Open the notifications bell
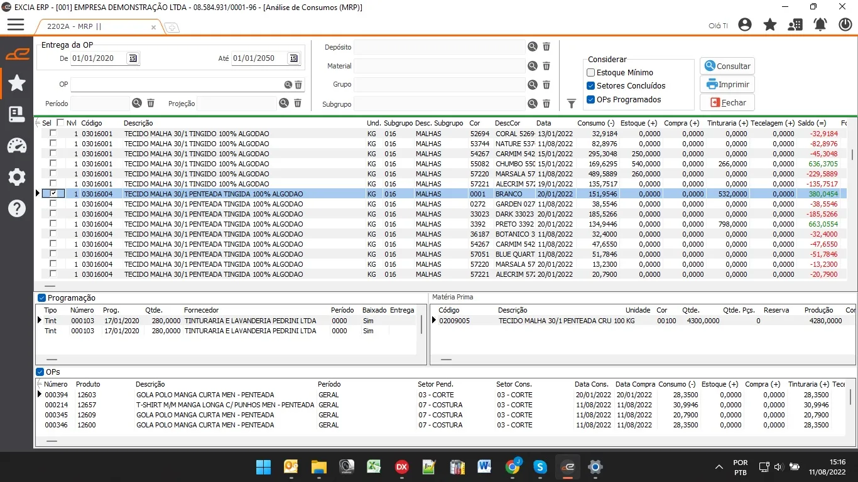The height and width of the screenshot is (482, 858). click(820, 25)
